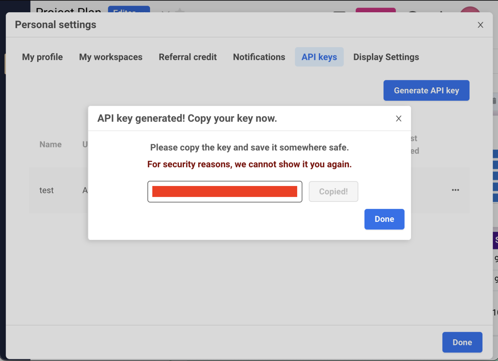Click Done at bottom of Personal settings

(462, 342)
